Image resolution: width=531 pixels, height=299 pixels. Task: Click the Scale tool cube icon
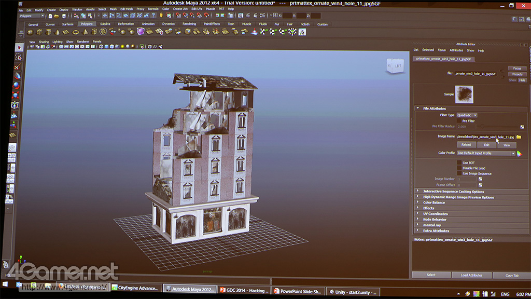[17, 95]
